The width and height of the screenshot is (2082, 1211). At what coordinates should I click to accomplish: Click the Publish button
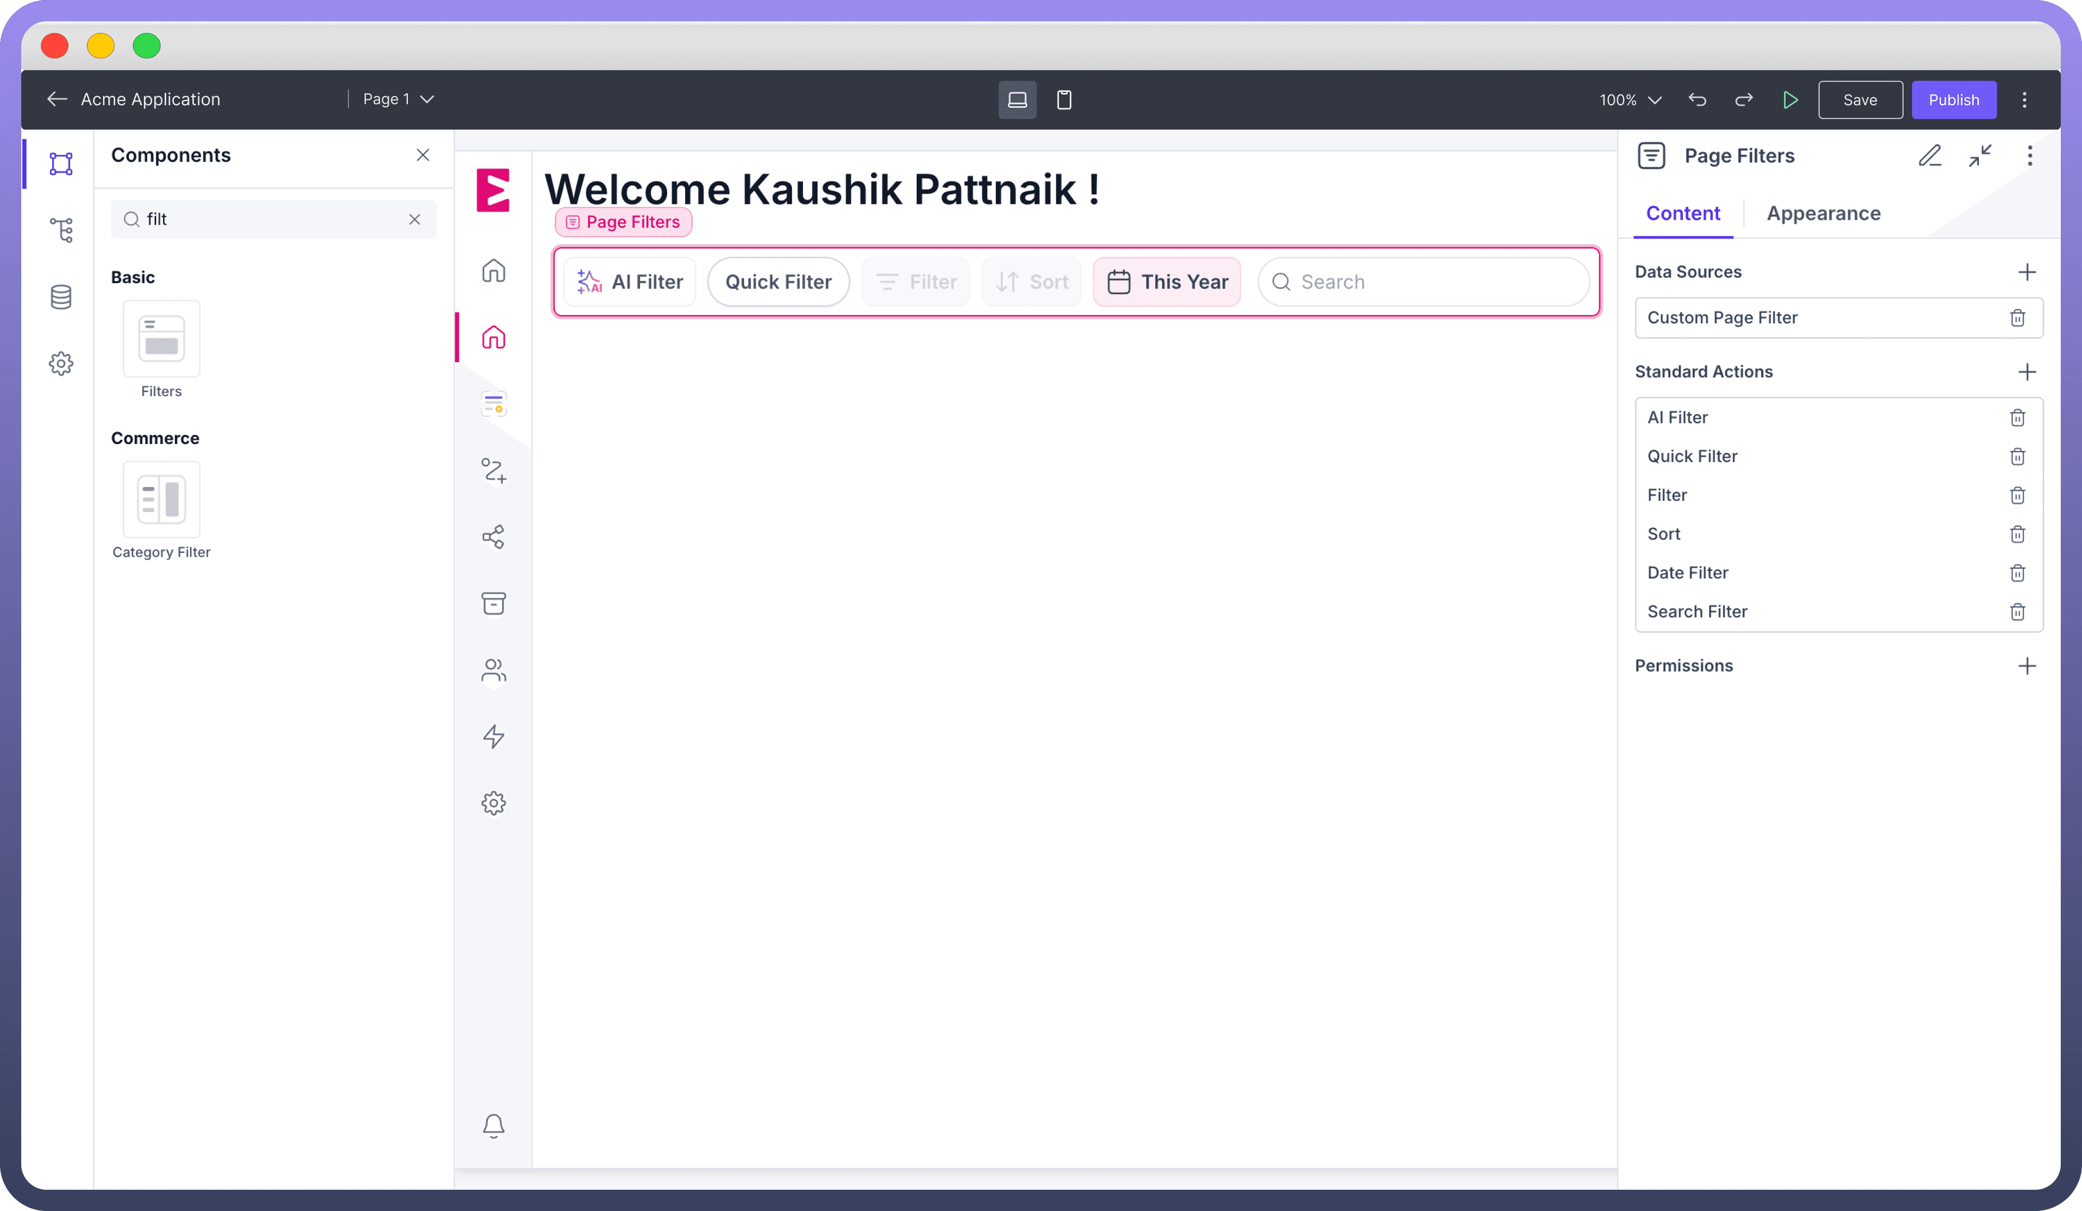click(x=1954, y=100)
